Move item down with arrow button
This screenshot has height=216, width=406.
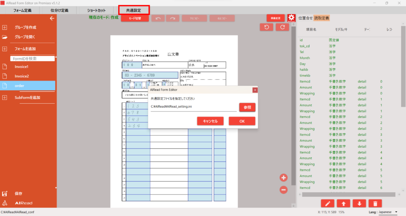pyautogui.click(x=359, y=204)
